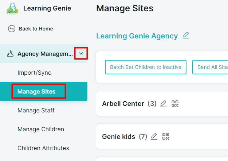Click the Back to Home link
The width and height of the screenshot is (228, 161).
[x=36, y=29]
